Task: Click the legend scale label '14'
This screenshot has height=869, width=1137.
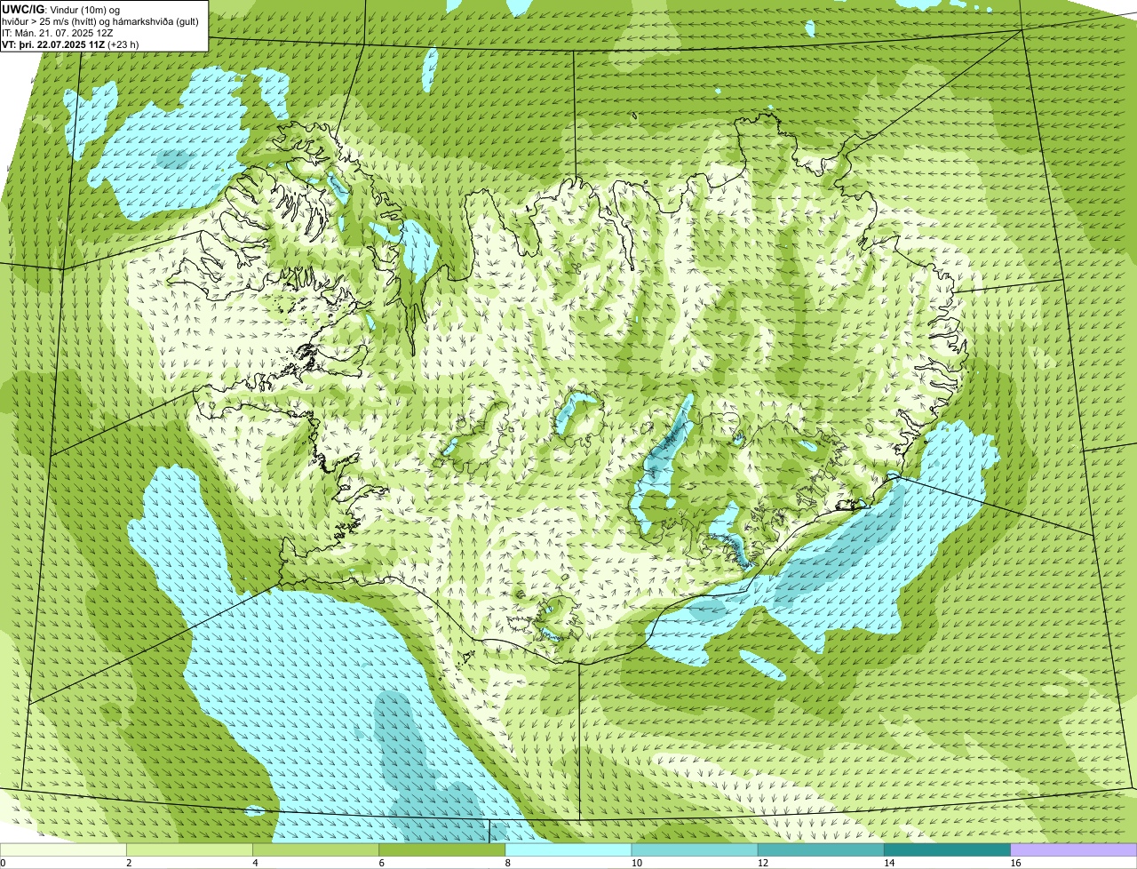Action: [x=888, y=864]
